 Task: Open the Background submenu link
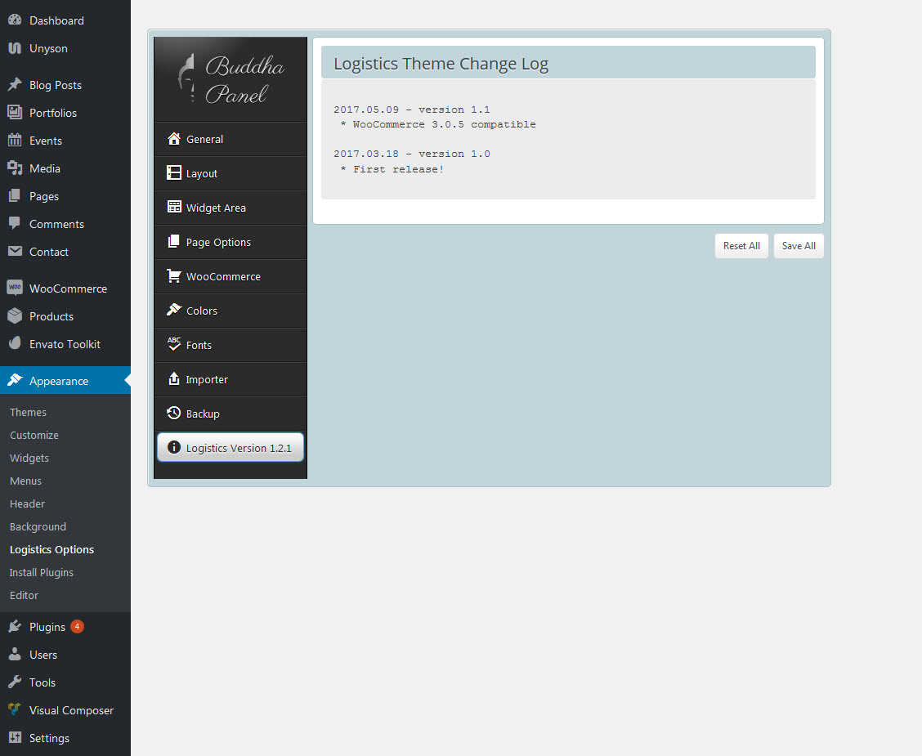(38, 526)
